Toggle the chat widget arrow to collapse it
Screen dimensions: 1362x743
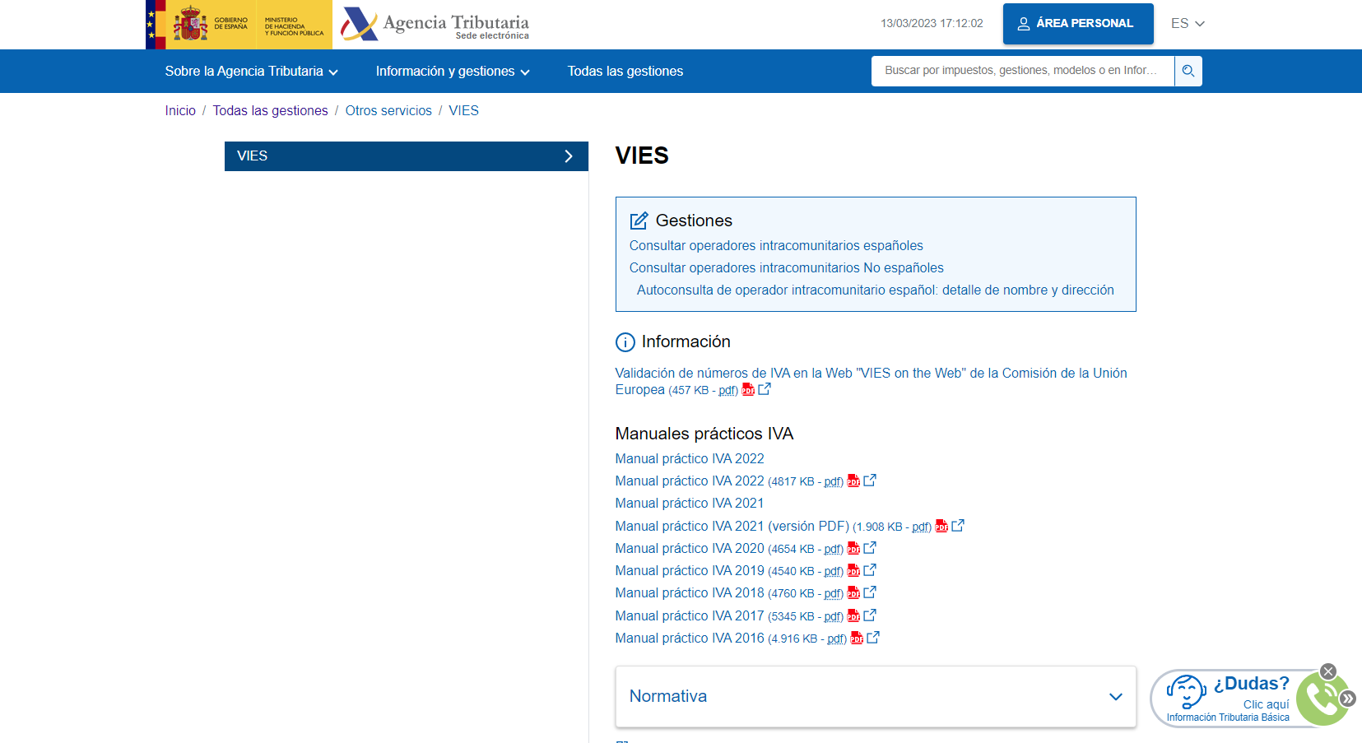(1347, 699)
